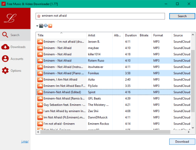The width and height of the screenshot is (196, 150).
Task: Click SoundCloud icon for FlySolo track
Action: point(40,86)
